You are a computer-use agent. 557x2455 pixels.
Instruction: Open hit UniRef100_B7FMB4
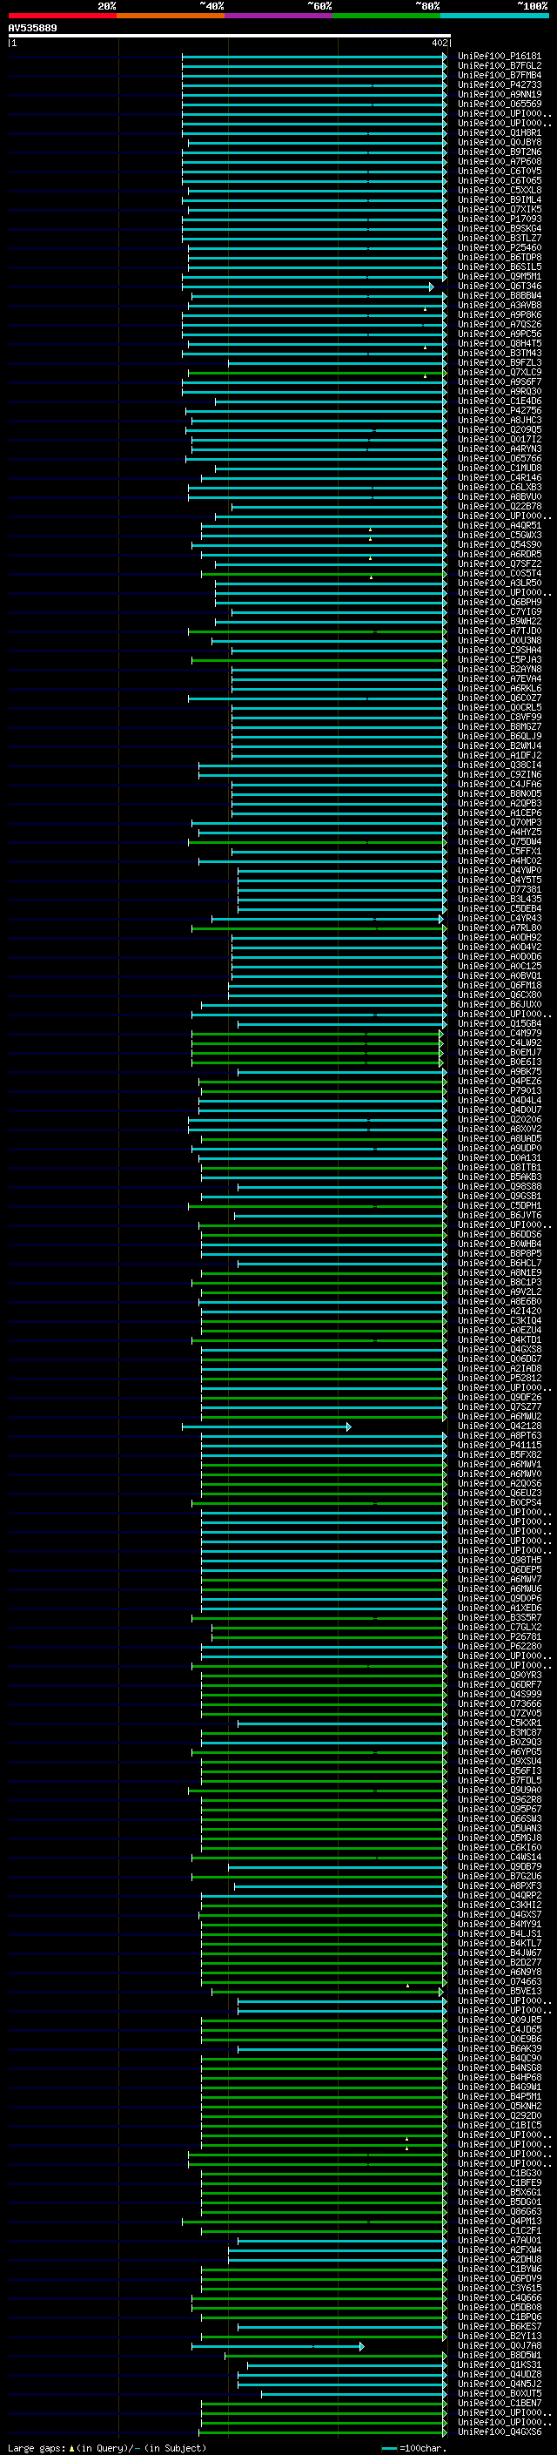[500, 75]
